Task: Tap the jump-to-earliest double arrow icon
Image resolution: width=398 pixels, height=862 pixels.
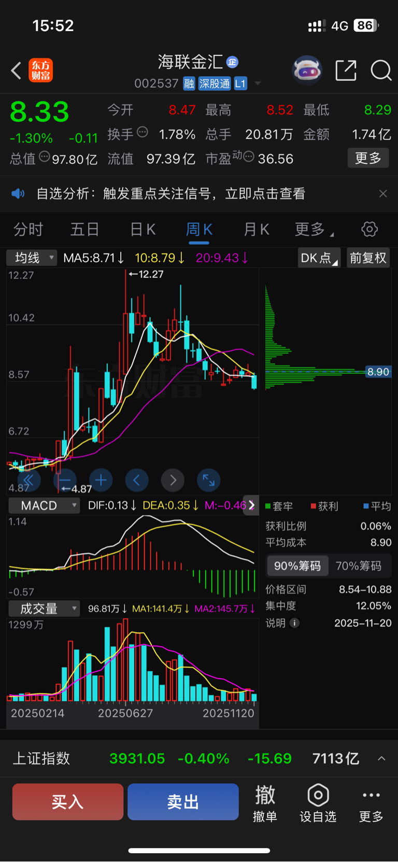Action: tap(29, 481)
